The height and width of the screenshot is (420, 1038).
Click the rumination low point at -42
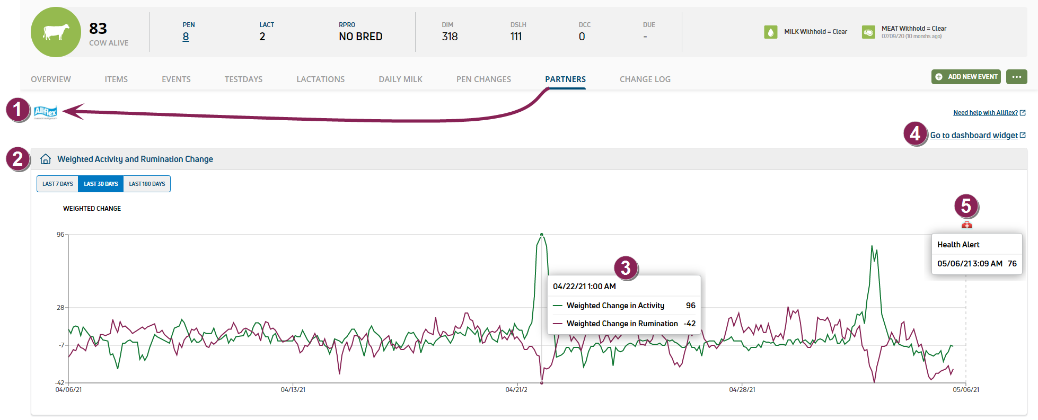[541, 382]
